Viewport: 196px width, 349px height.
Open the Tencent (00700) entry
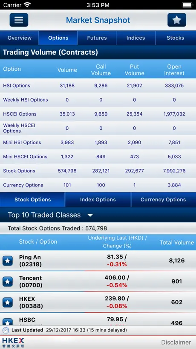point(98,282)
